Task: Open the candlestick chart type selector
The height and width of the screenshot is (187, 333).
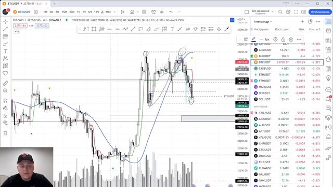Action: pos(123,12)
